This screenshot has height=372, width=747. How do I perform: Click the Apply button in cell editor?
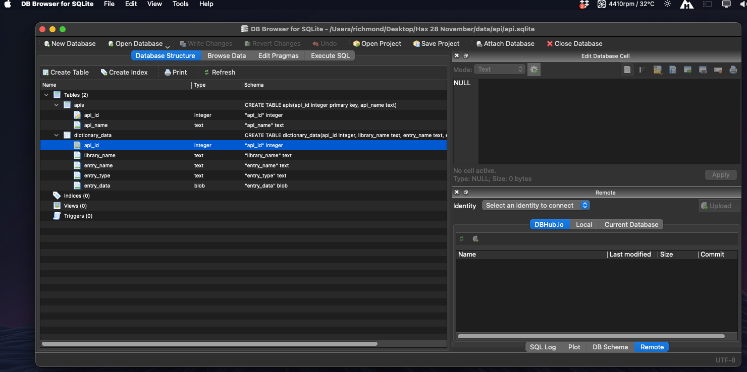coord(721,175)
